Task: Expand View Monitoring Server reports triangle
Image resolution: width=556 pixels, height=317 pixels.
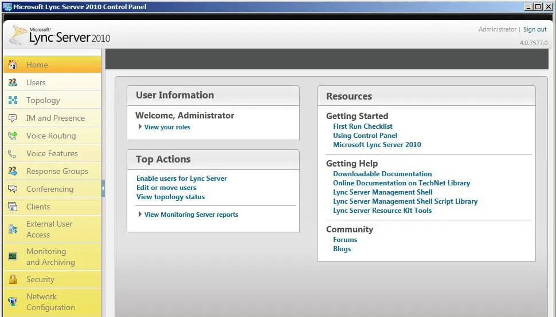Action: pos(140,215)
